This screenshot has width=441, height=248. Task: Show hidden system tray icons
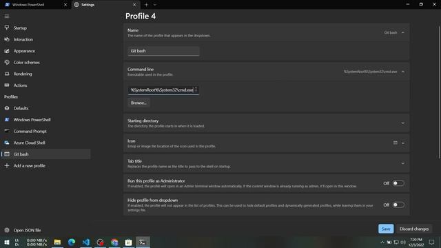coord(382,242)
